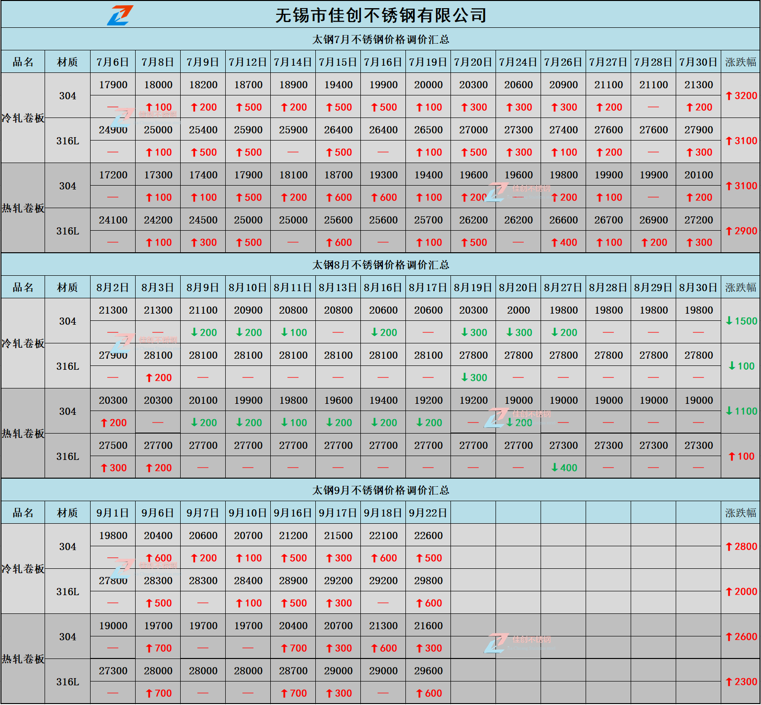This screenshot has height=705, width=761.
Task: Click the heading 太钢7月不锈钢价格调价汇总
Action: click(x=381, y=39)
